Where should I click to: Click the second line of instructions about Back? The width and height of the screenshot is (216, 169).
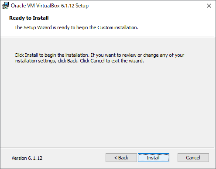(x=79, y=61)
